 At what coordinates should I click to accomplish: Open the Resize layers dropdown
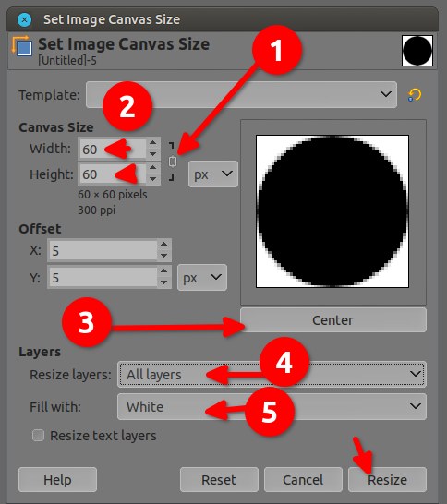[272, 374]
